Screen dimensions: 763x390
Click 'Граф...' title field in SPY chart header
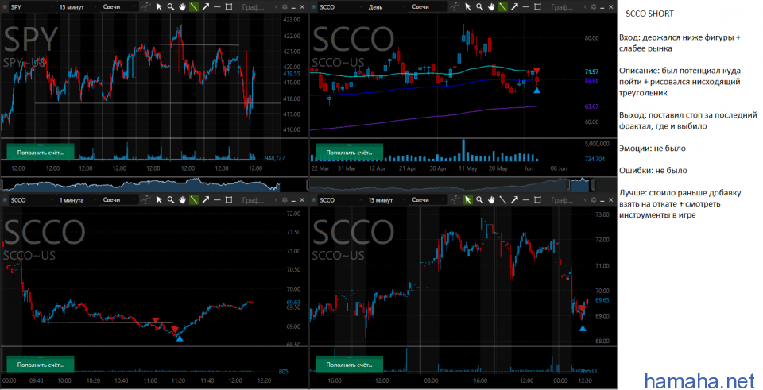pos(253,7)
